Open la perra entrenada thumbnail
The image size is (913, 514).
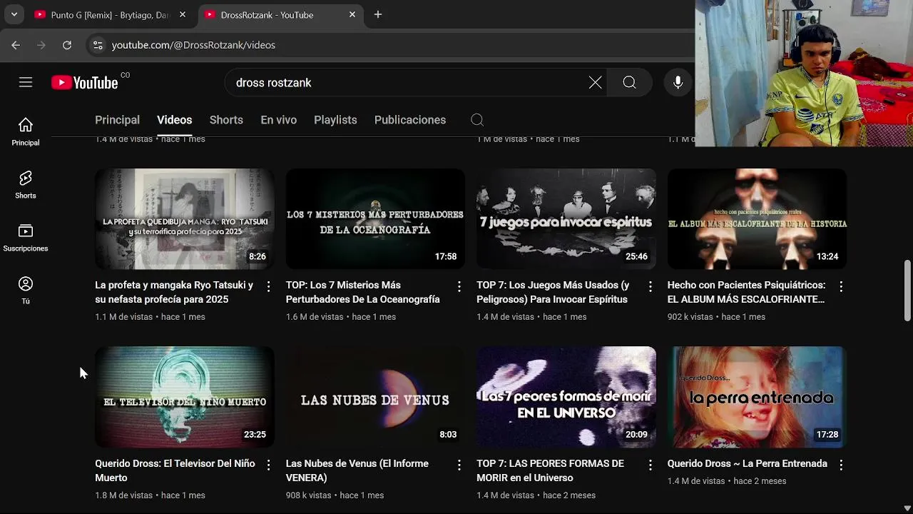click(757, 397)
